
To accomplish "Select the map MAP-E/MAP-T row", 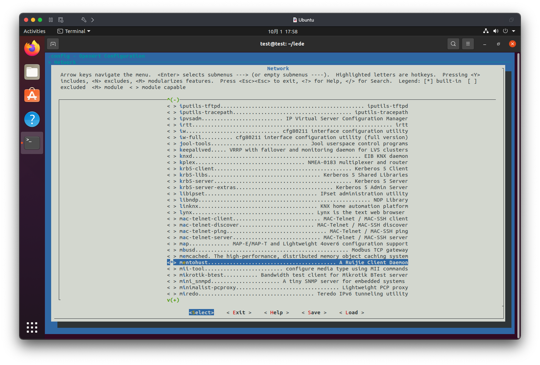I will click(x=287, y=244).
